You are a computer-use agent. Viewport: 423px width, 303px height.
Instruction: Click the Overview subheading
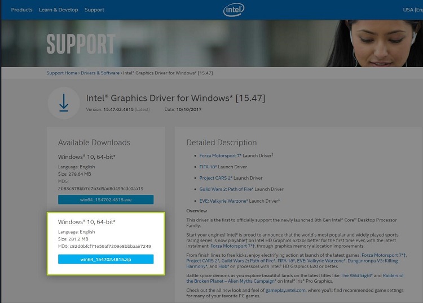click(196, 211)
